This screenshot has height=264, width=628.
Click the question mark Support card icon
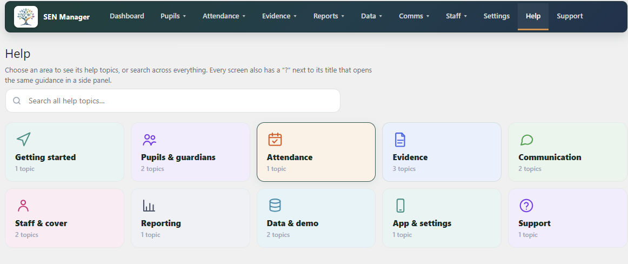[526, 206]
